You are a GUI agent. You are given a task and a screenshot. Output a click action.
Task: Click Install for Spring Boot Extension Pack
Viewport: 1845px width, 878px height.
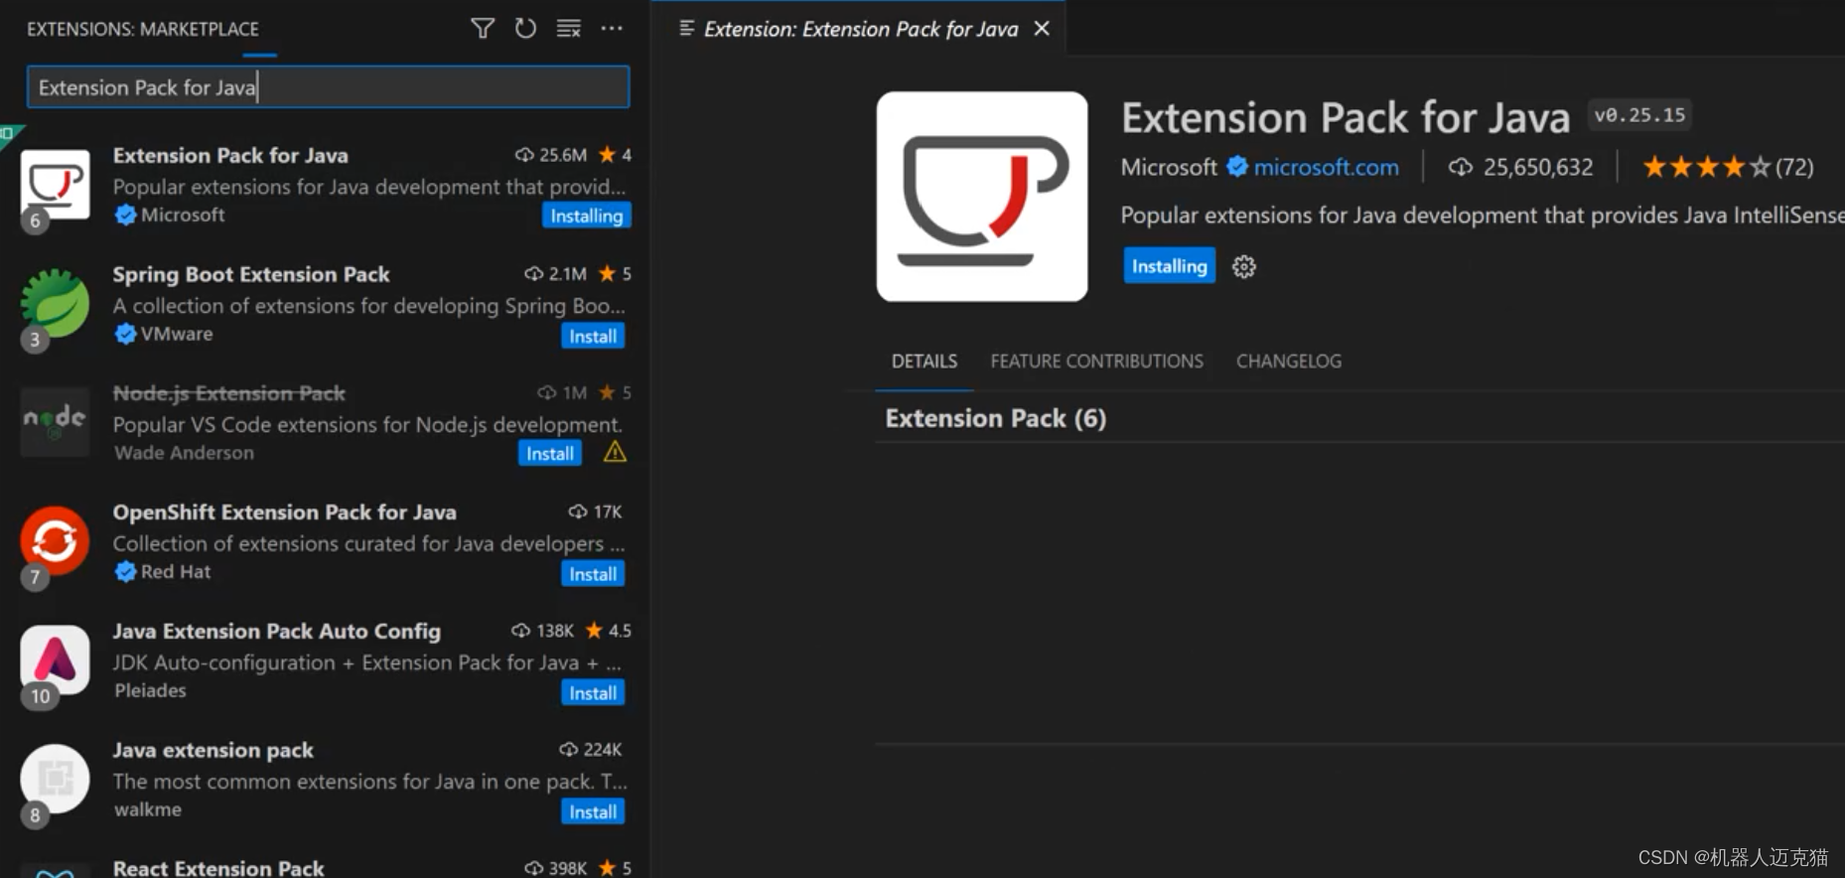[593, 336]
